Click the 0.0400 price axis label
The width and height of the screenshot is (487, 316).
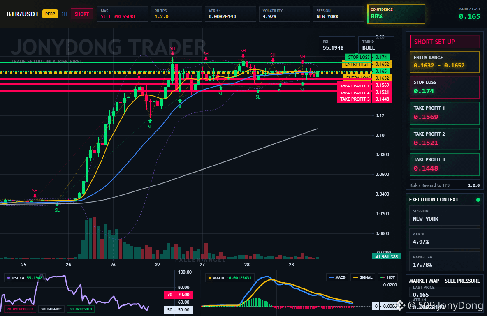pos(382,194)
